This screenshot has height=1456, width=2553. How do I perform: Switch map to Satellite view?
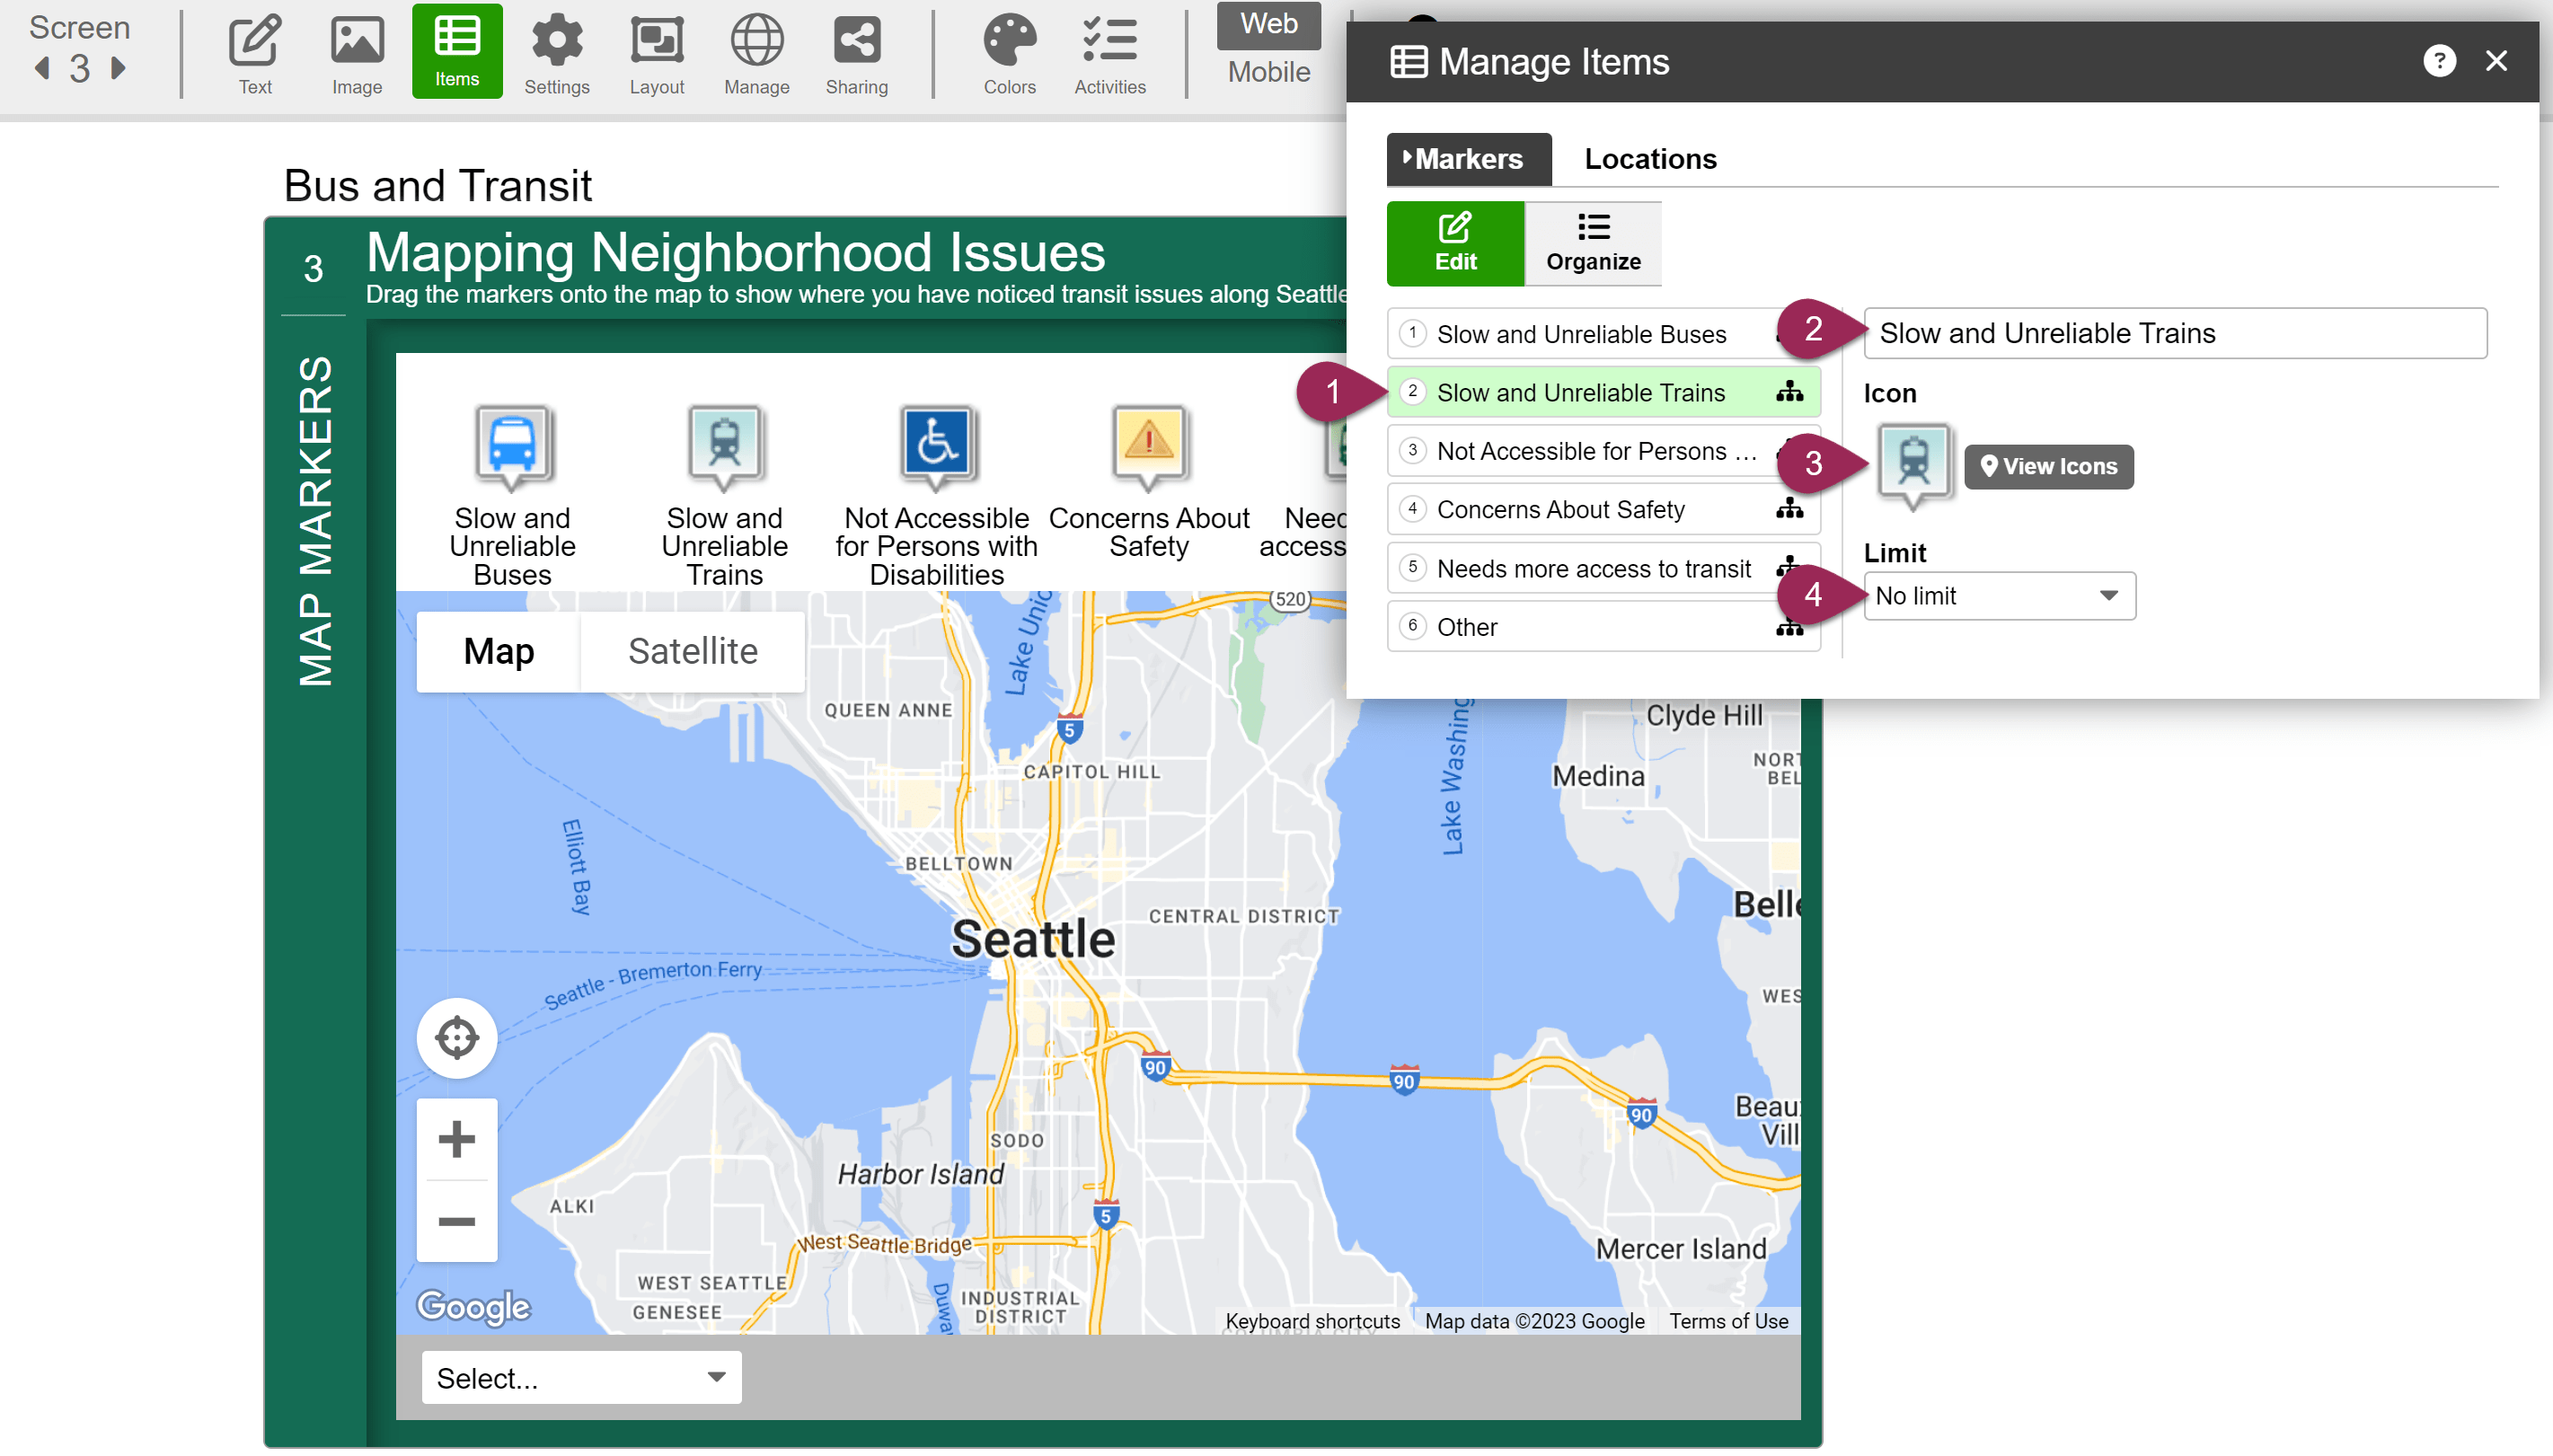[x=692, y=651]
